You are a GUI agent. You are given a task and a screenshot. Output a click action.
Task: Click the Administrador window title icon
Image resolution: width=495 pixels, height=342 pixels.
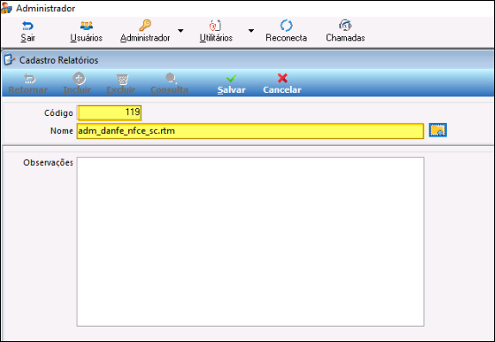pyautogui.click(x=6, y=9)
